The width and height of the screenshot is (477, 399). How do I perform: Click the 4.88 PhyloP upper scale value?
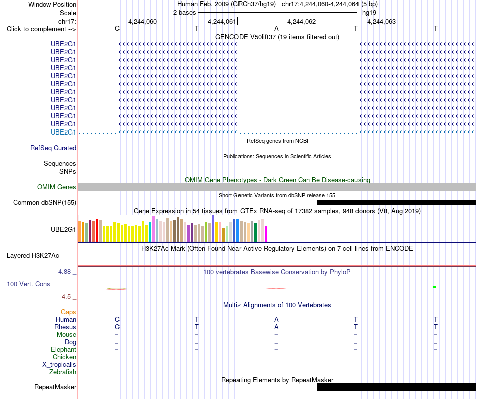(64, 272)
